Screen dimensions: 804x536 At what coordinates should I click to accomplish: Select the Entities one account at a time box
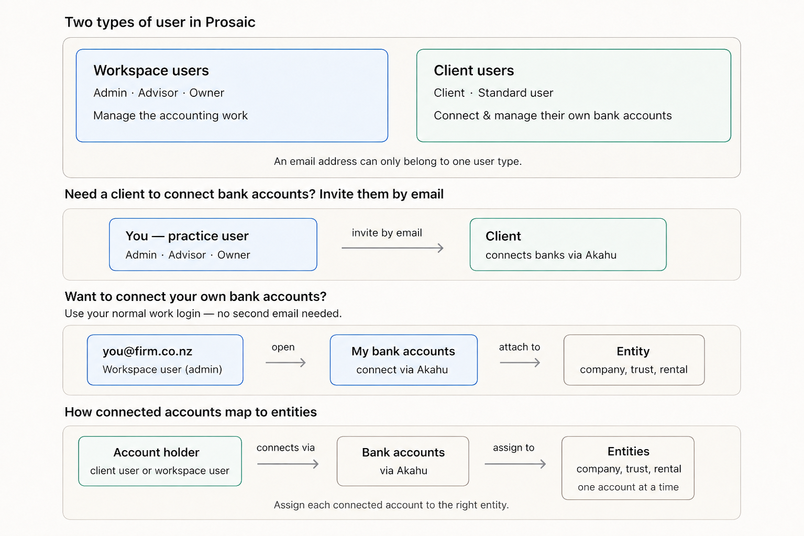tap(628, 468)
